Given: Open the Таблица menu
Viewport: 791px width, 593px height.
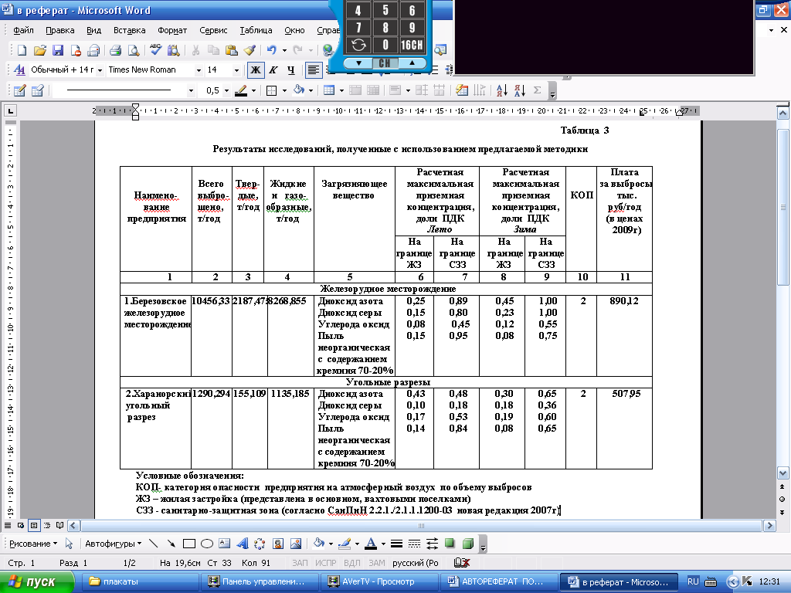Looking at the screenshot, I should point(256,30).
